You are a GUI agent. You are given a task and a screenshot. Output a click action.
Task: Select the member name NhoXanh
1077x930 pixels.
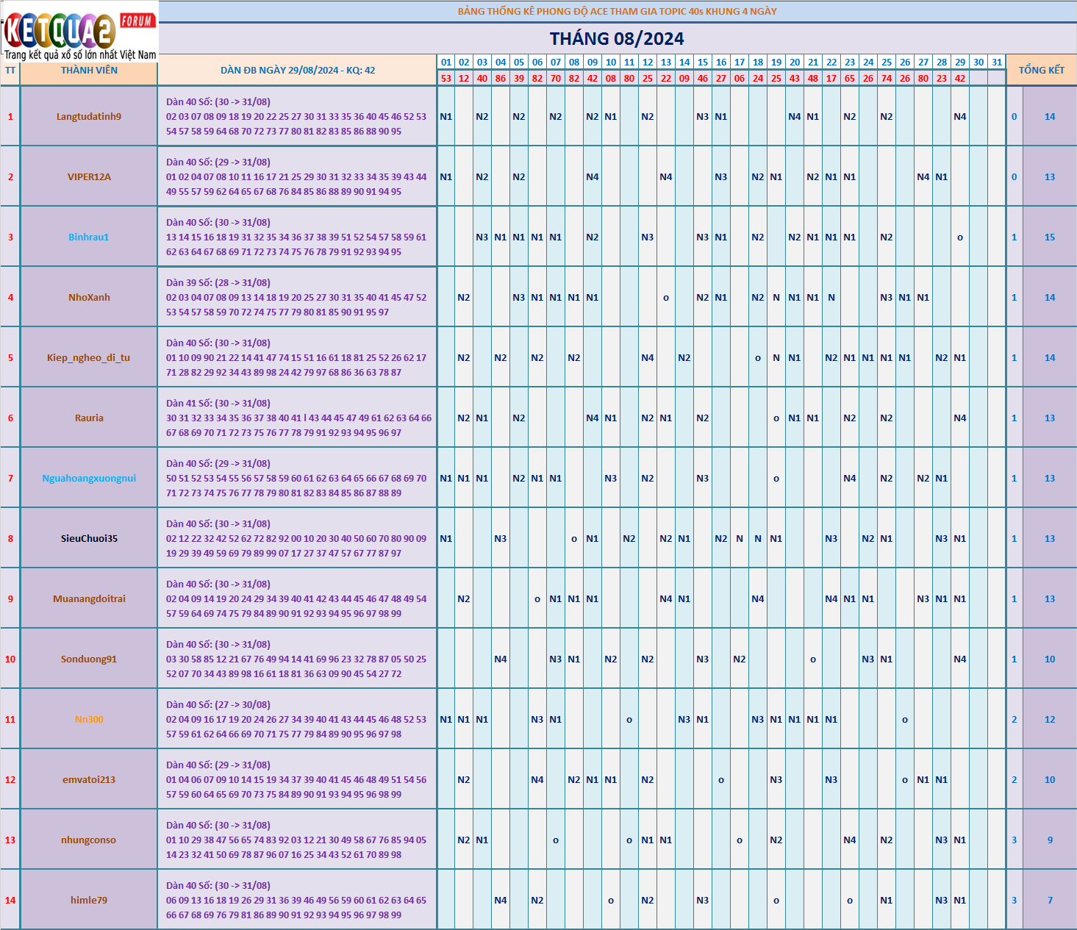coord(89,297)
